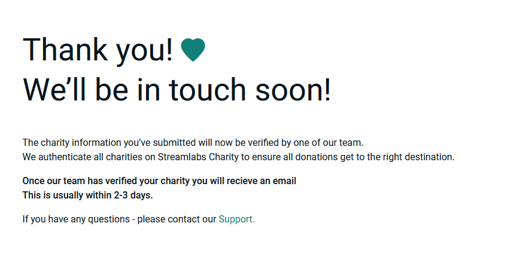Click the word "touch" in the heading
The height and width of the screenshot is (278, 523).
coord(208,90)
